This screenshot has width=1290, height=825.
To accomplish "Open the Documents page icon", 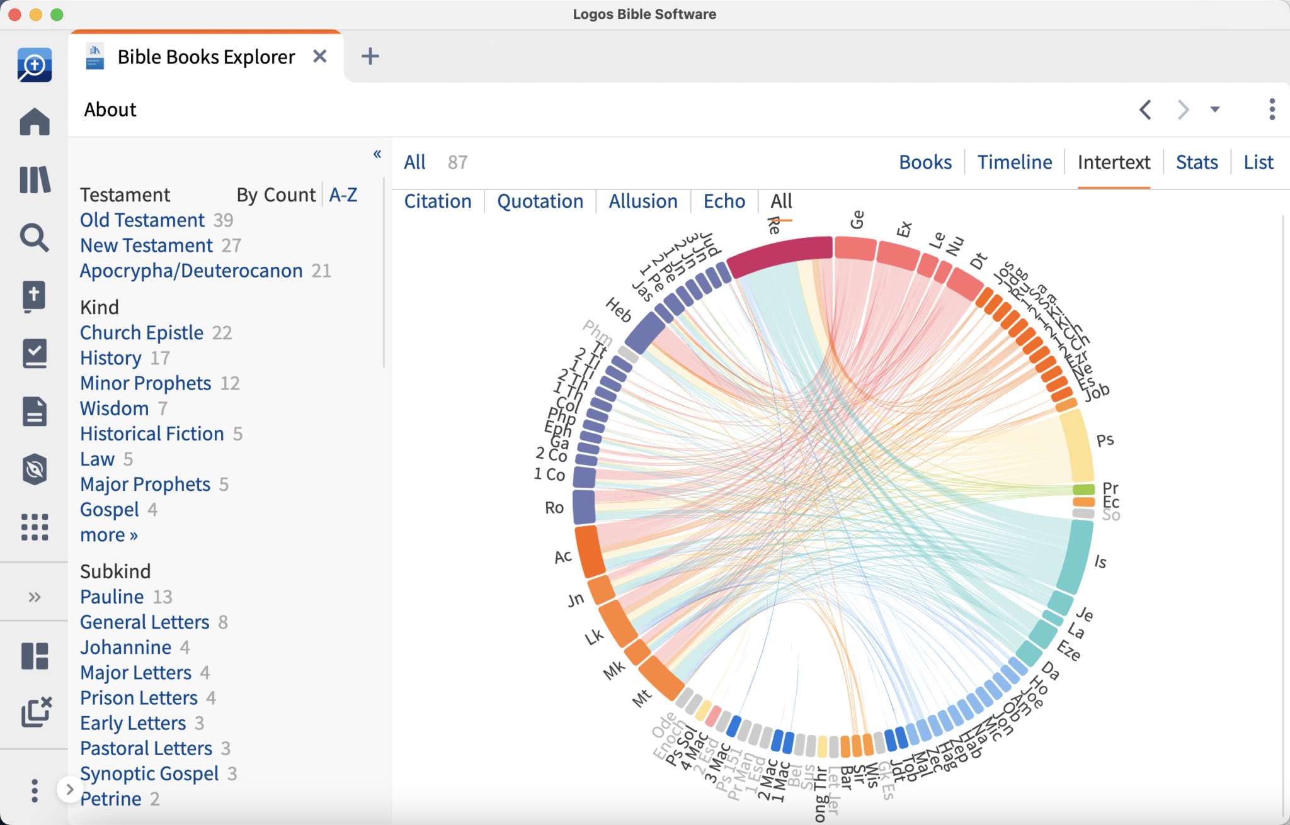I will click(x=34, y=412).
